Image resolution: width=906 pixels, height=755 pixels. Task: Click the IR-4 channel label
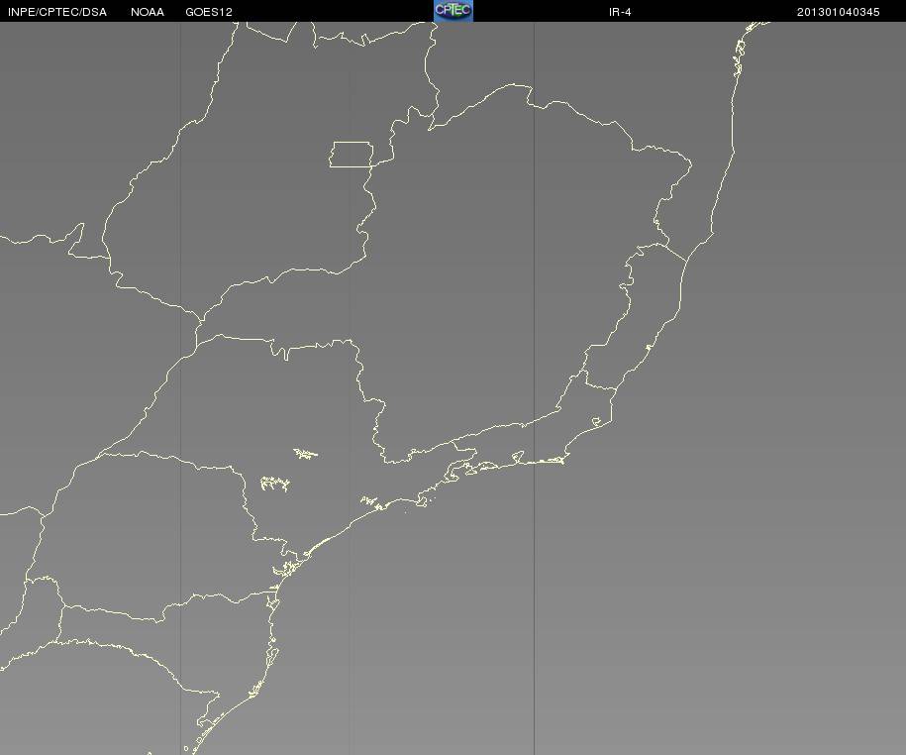pyautogui.click(x=620, y=12)
